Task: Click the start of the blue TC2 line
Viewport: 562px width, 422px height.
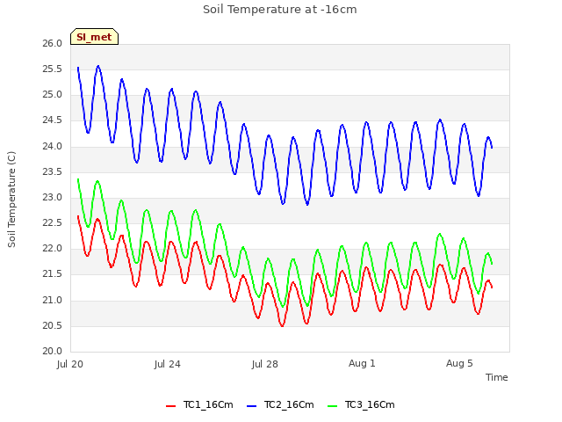Action: pos(78,68)
